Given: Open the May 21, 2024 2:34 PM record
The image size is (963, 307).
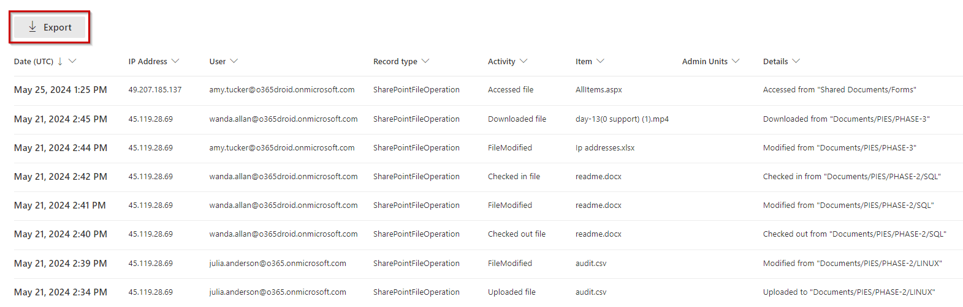Looking at the screenshot, I should pos(488,292).
